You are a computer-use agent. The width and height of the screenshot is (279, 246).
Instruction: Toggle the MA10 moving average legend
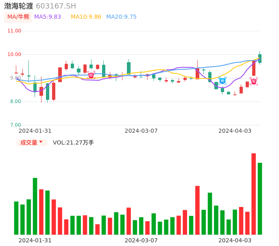[86, 17]
